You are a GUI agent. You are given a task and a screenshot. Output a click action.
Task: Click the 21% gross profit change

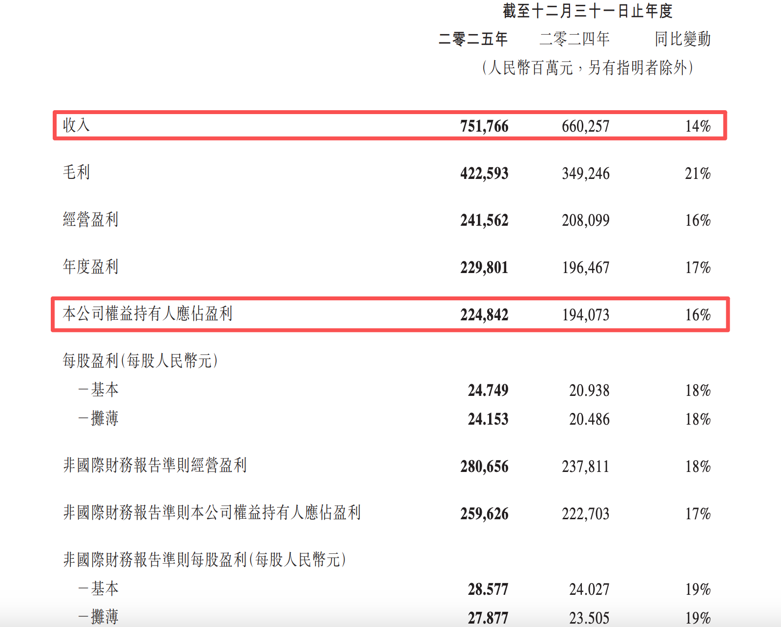coord(698,174)
